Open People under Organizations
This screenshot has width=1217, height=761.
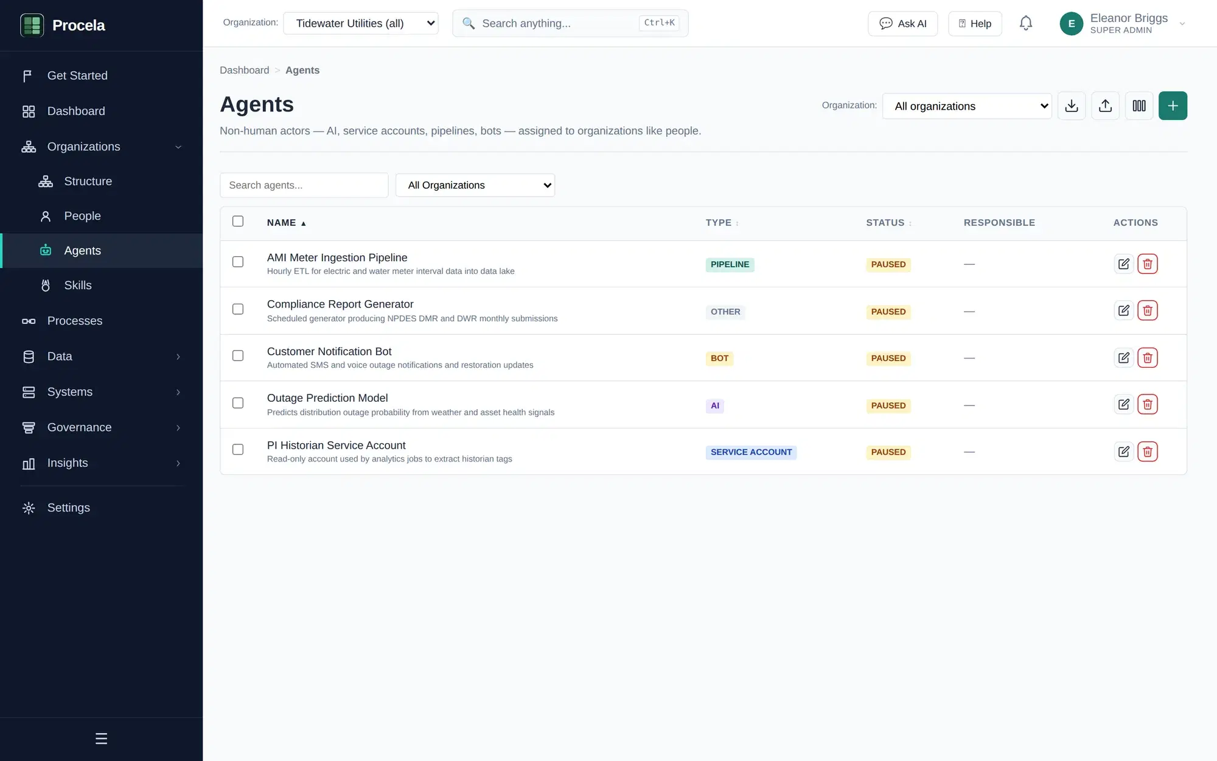[x=101, y=216]
